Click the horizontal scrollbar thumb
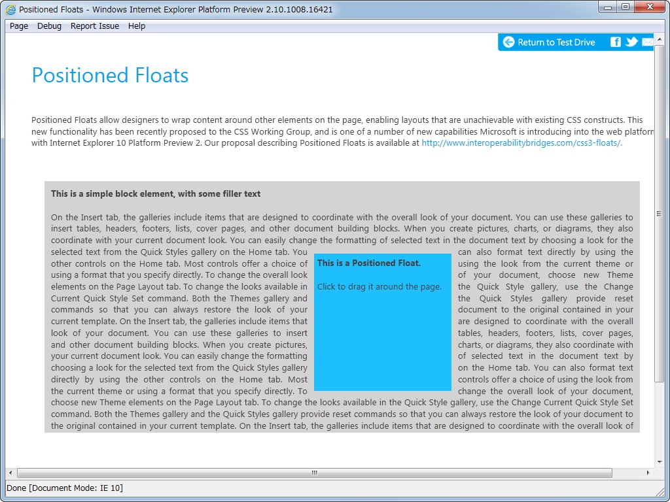 click(314, 472)
